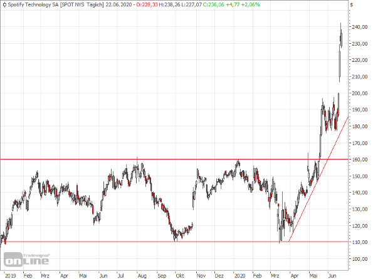The width and height of the screenshot is (373, 279).
Task: Click the 2019 label on time axis
Action: [x=11, y=276]
